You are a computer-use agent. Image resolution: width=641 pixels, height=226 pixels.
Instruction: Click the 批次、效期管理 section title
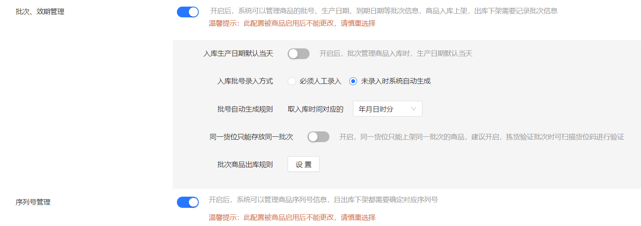[40, 12]
